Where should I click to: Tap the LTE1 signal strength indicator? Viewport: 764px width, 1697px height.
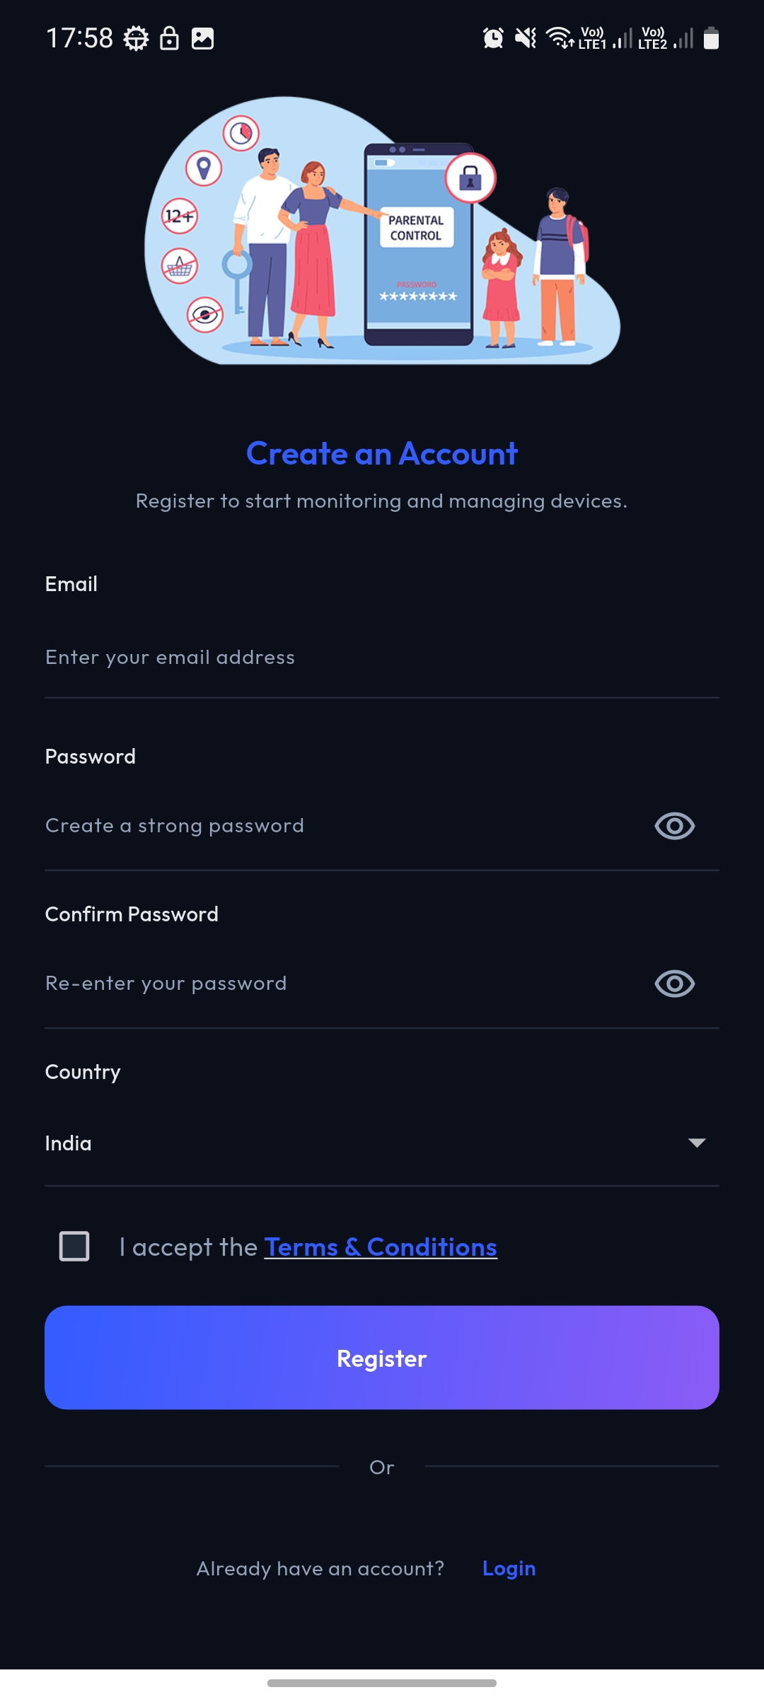coord(621,40)
